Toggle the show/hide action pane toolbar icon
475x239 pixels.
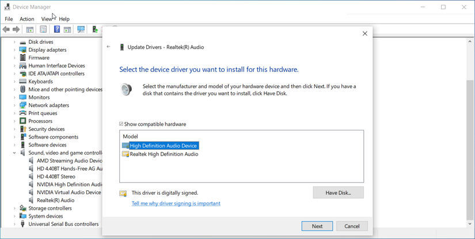pyautogui.click(x=67, y=29)
